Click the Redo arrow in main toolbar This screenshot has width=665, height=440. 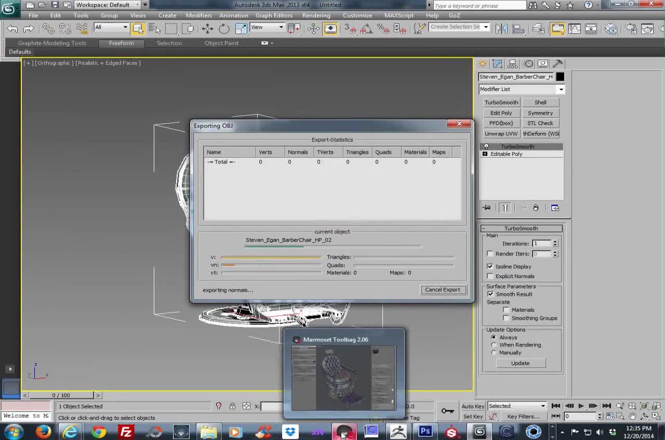click(29, 29)
